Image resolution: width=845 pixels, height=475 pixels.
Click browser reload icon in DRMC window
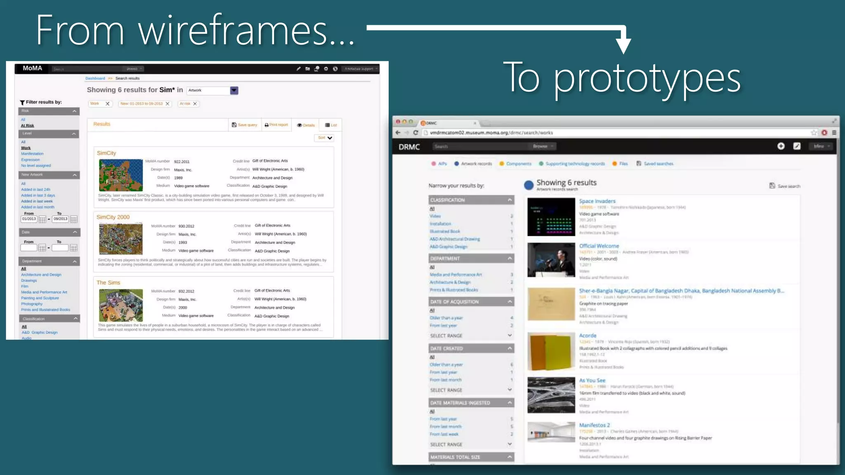415,133
